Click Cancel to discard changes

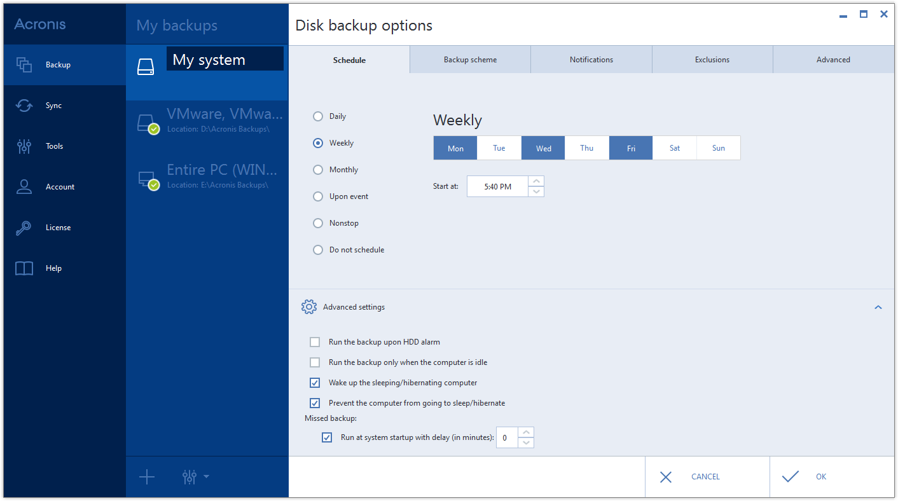pos(705,476)
